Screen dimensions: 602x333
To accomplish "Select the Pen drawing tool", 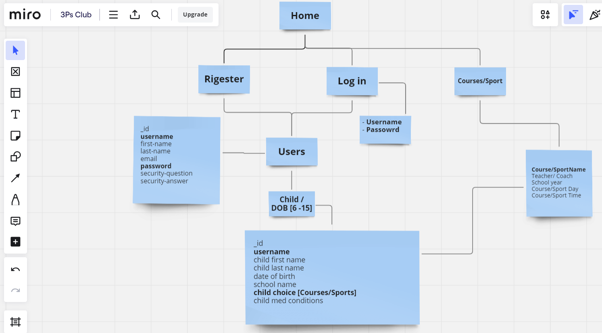I will click(x=15, y=200).
